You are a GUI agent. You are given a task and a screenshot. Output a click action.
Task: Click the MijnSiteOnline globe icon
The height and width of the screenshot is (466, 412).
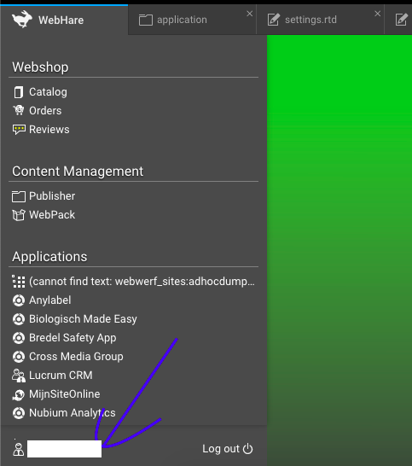[x=19, y=394]
